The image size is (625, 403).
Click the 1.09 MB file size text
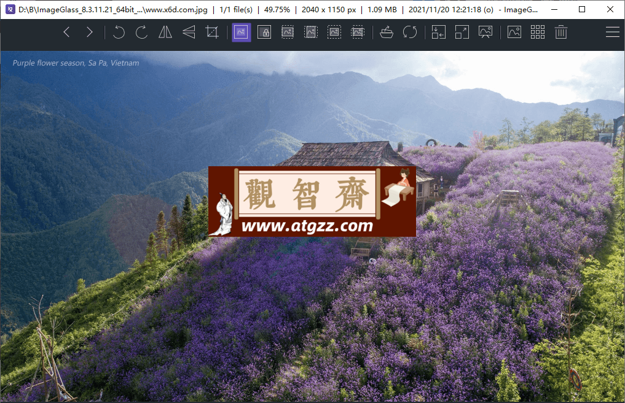(x=382, y=10)
